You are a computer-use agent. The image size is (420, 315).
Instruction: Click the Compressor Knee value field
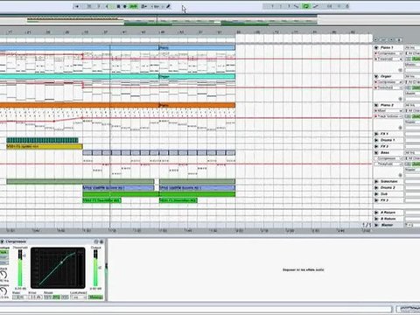[x=36, y=297]
